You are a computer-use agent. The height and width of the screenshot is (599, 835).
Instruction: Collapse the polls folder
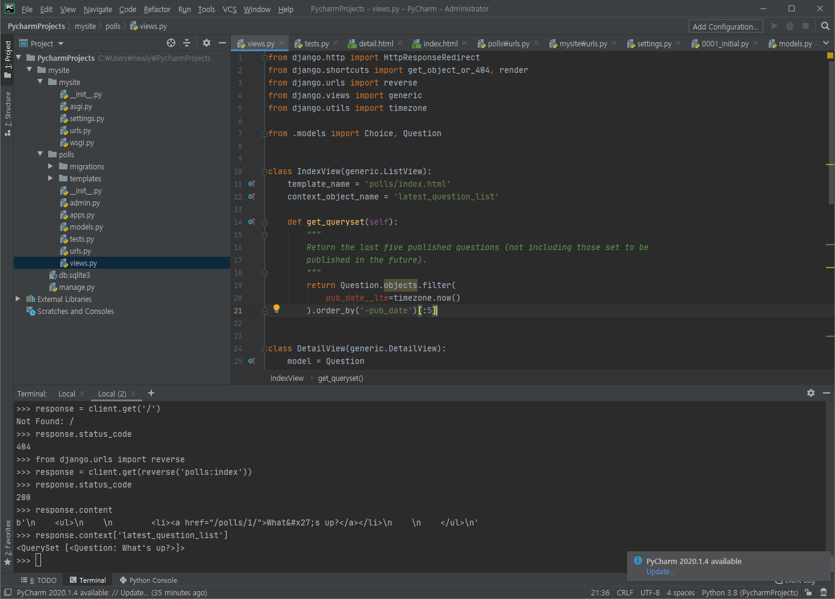[x=40, y=154]
